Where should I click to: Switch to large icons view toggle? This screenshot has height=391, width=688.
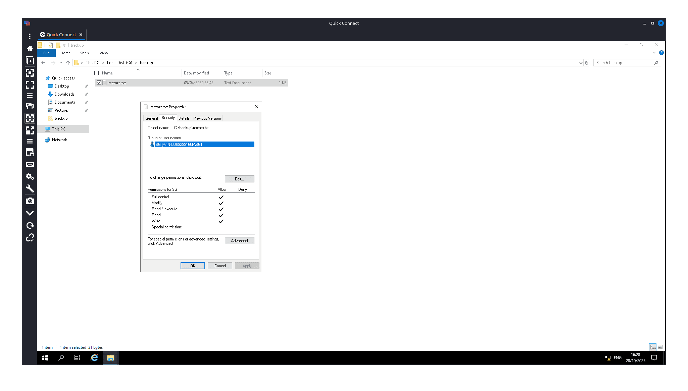pos(660,347)
